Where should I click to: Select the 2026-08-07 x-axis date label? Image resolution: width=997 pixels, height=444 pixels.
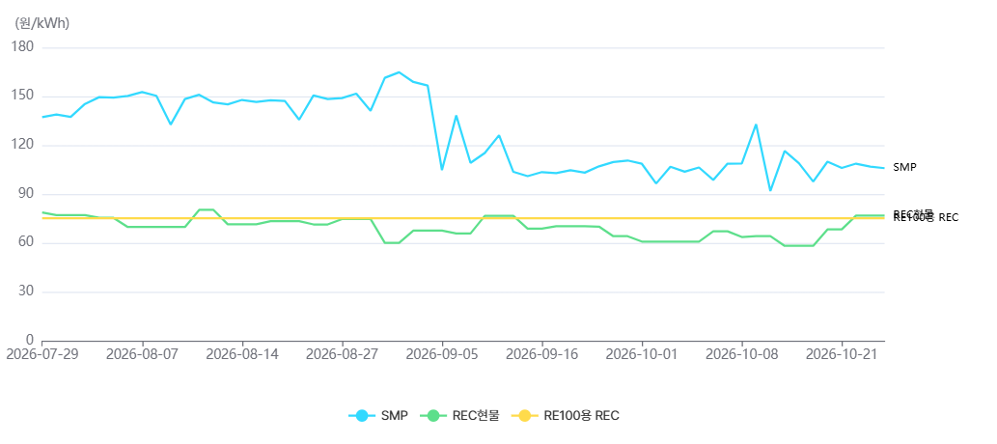pyautogui.click(x=143, y=353)
